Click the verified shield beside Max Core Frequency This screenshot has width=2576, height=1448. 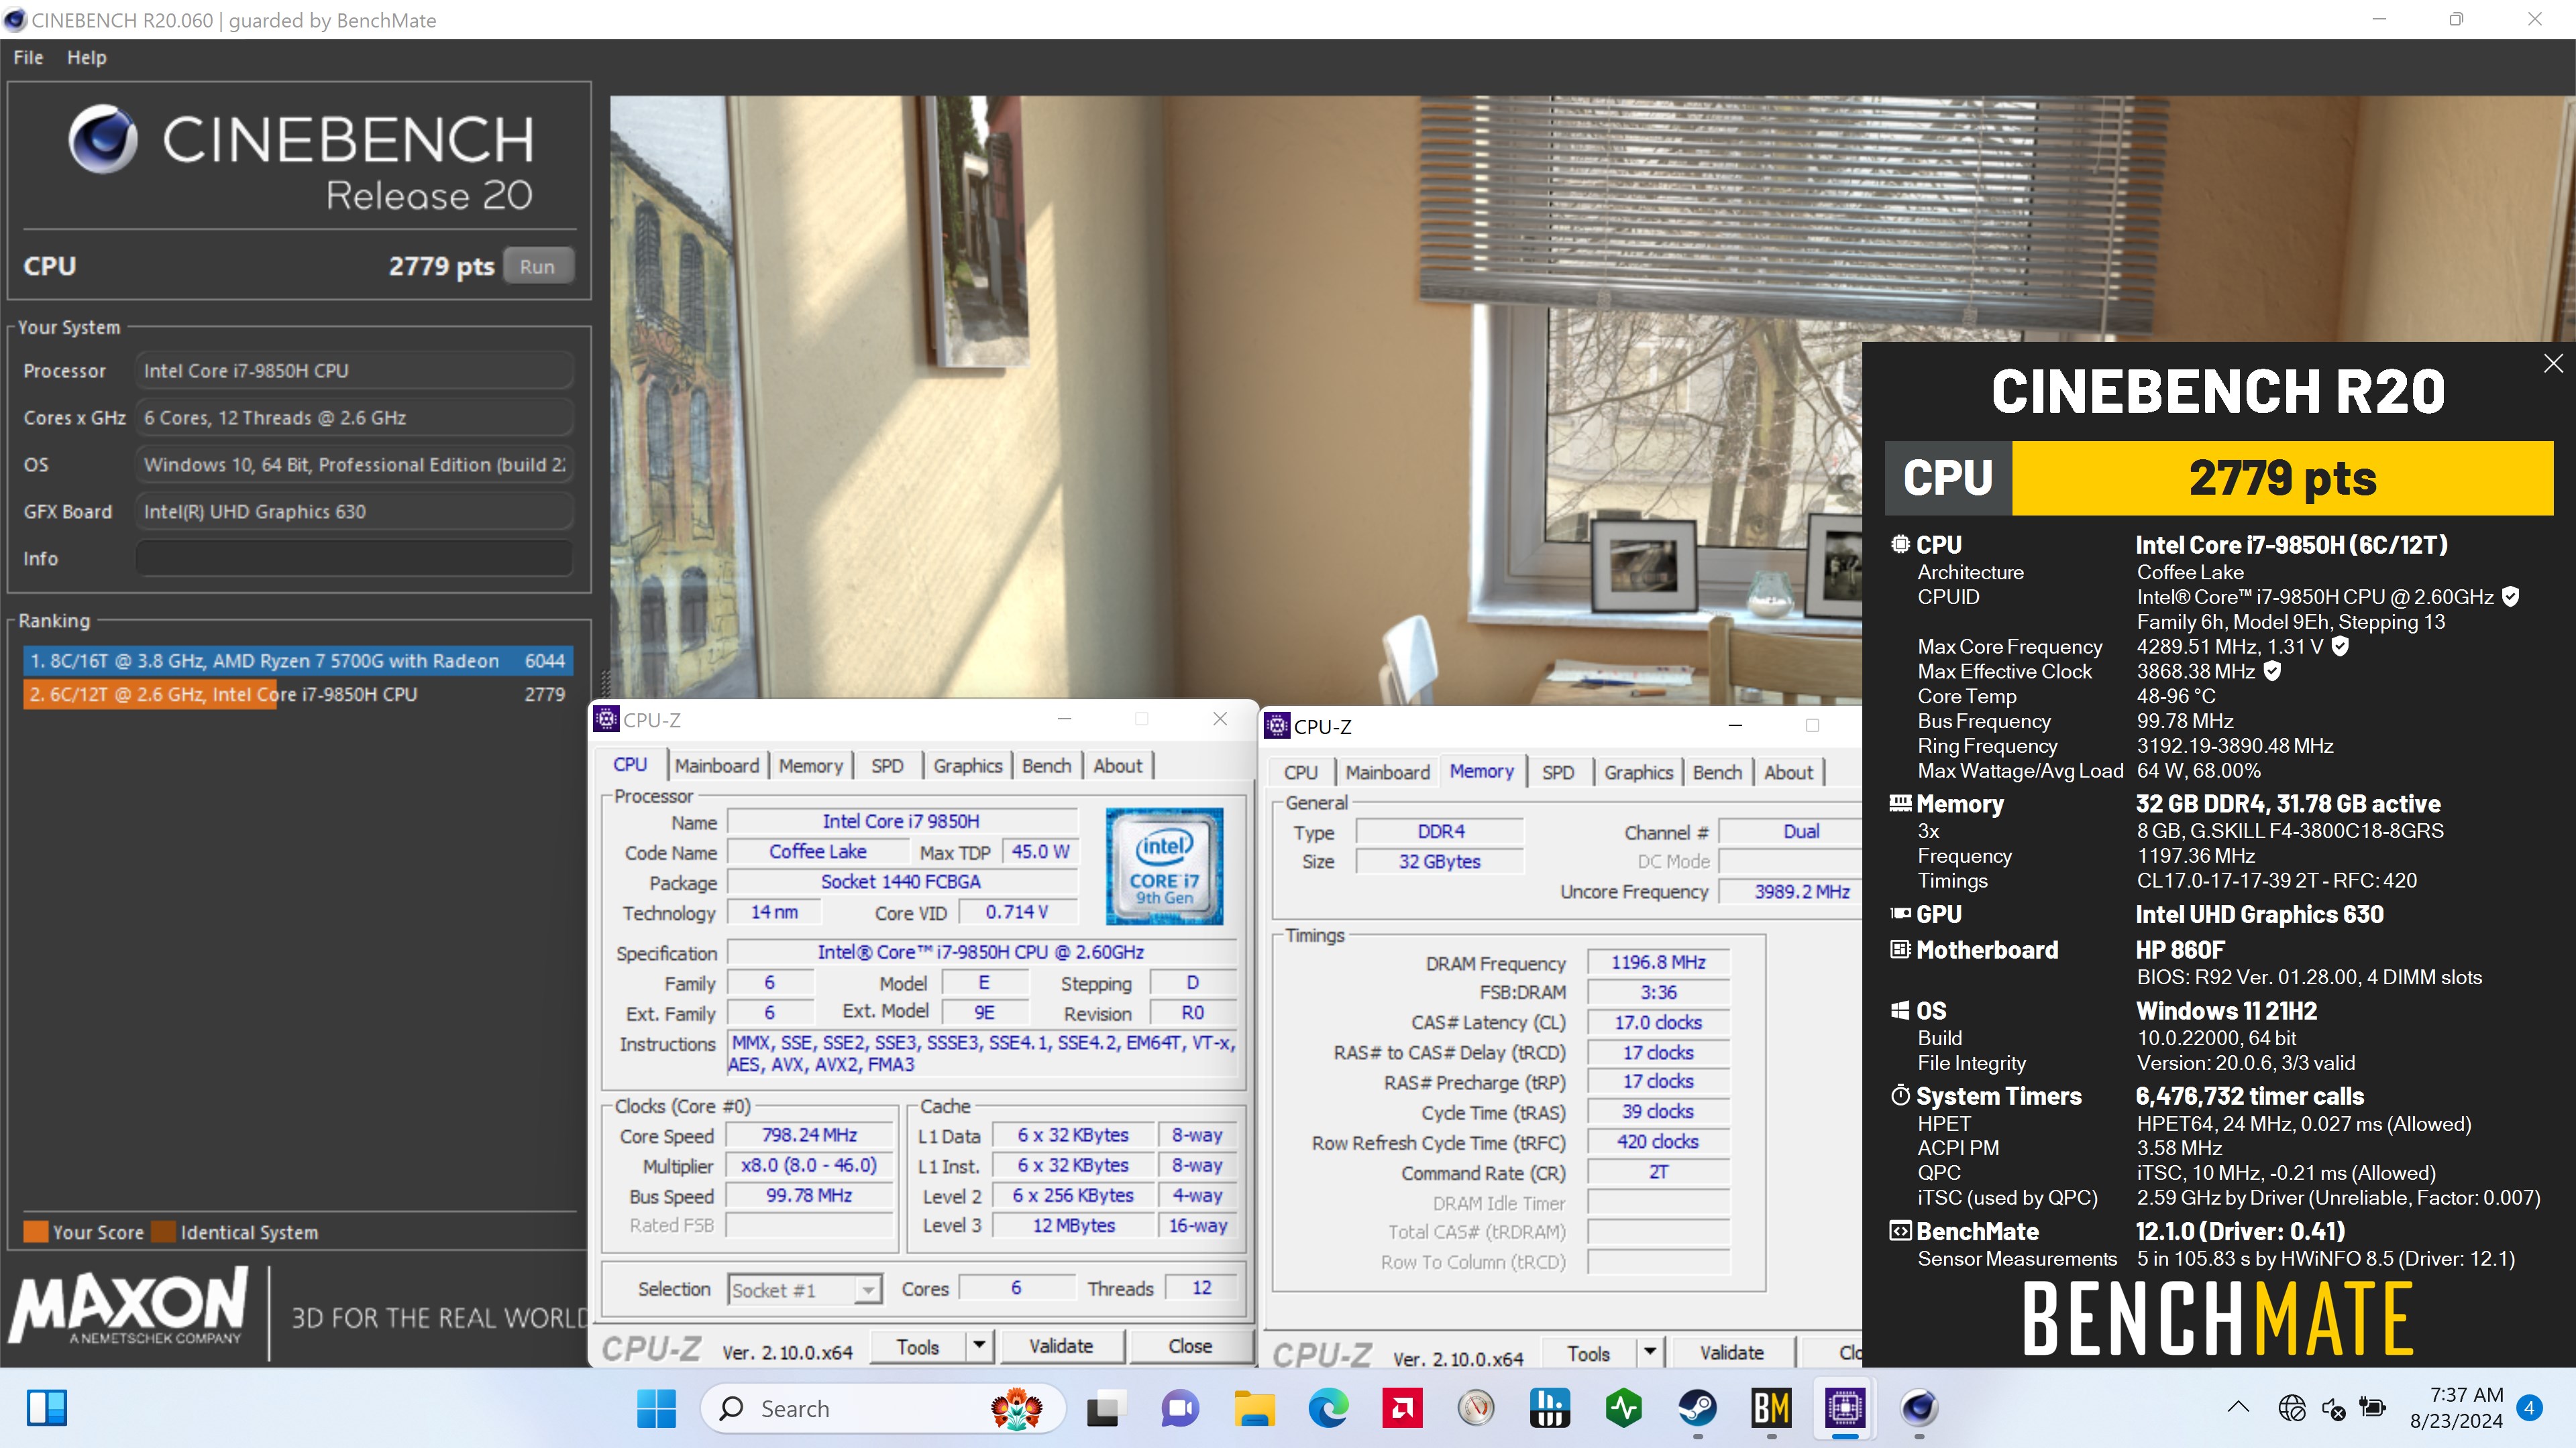point(2340,646)
